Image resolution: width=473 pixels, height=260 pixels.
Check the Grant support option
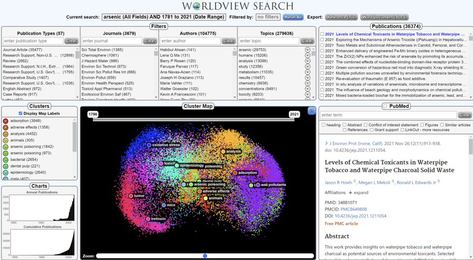point(371,130)
